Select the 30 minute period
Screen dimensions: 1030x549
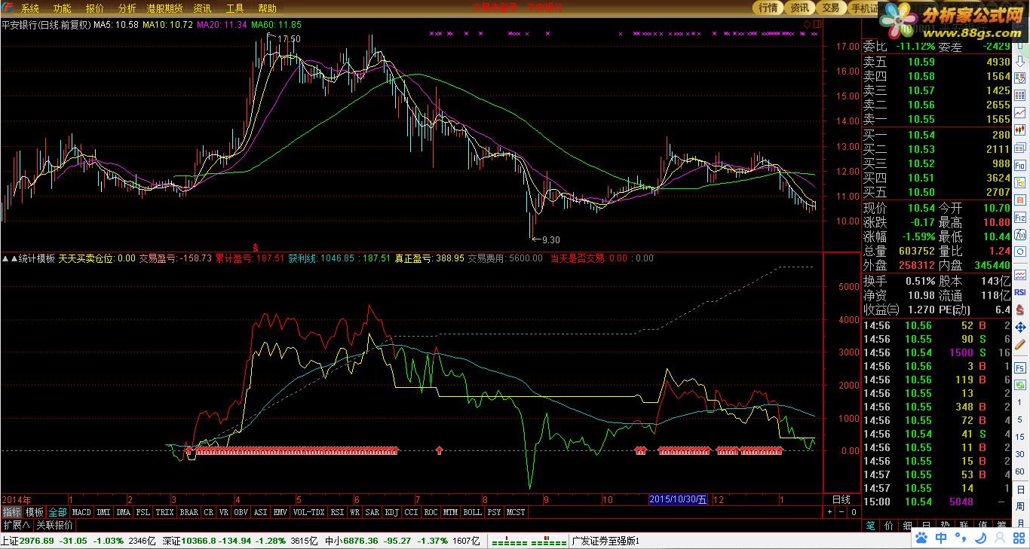[x=1019, y=454]
